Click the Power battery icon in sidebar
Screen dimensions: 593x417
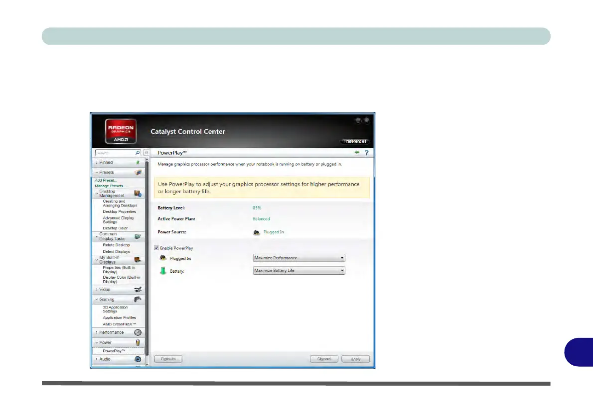coord(138,342)
